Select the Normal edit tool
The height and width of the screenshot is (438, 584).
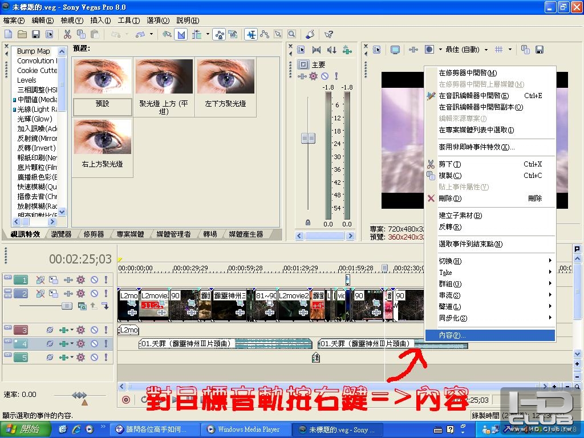coord(252,35)
